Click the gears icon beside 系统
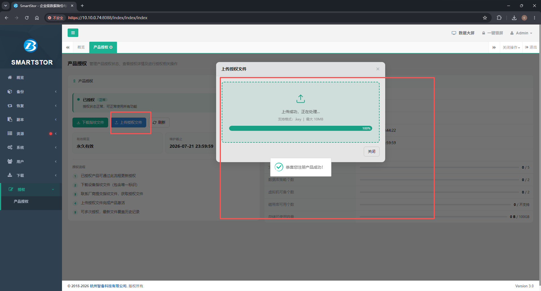The height and width of the screenshot is (291, 541). point(10,147)
